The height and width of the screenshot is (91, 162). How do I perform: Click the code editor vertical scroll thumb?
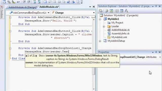(x=94, y=71)
